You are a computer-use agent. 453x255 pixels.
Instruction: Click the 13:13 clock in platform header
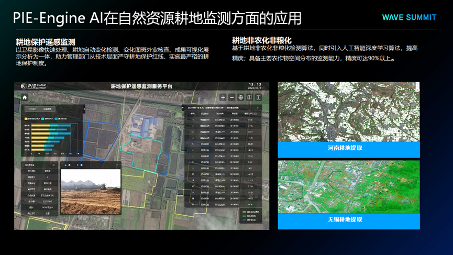click(x=255, y=84)
